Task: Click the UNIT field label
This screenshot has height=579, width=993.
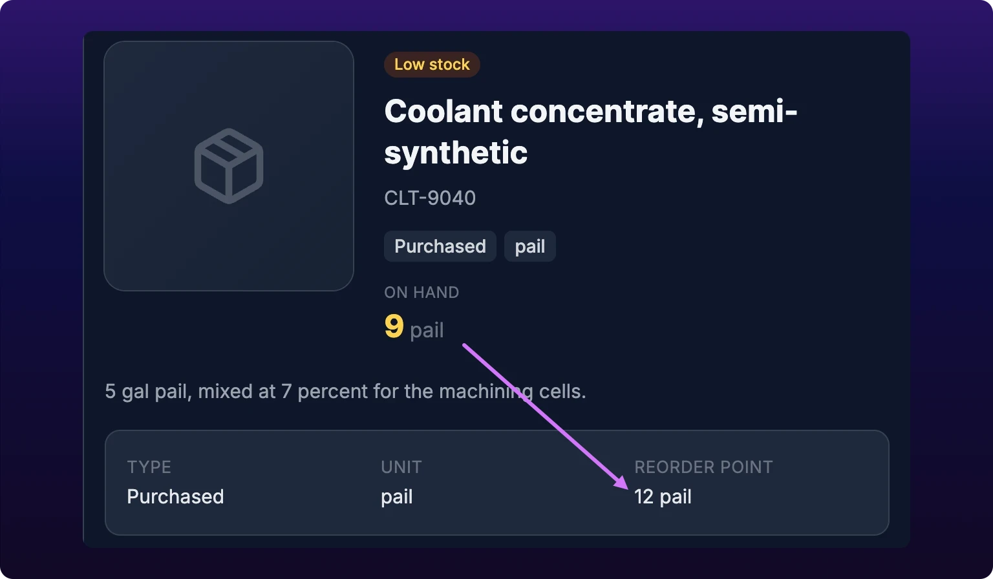Action: [401, 467]
